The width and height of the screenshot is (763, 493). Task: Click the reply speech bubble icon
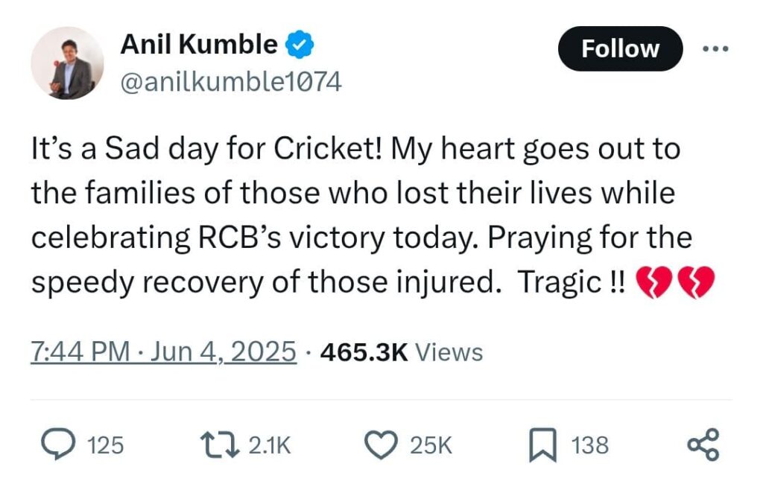click(58, 444)
